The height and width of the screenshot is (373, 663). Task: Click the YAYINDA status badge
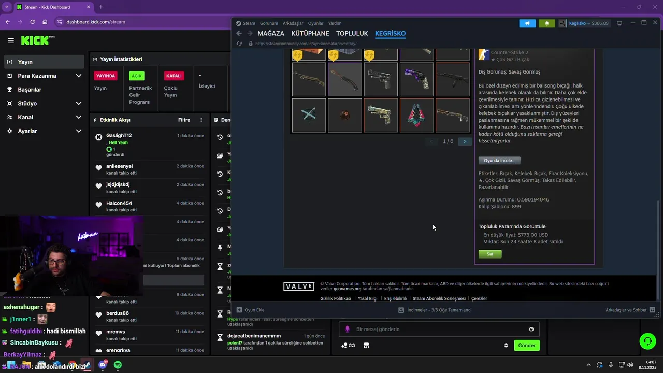[x=106, y=76]
